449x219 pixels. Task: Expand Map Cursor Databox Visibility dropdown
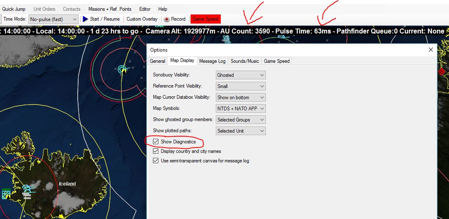tap(241, 98)
